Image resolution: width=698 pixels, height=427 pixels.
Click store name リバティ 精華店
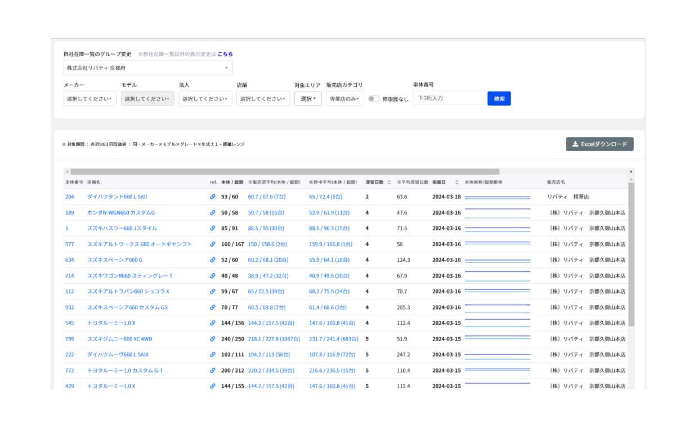coord(568,197)
